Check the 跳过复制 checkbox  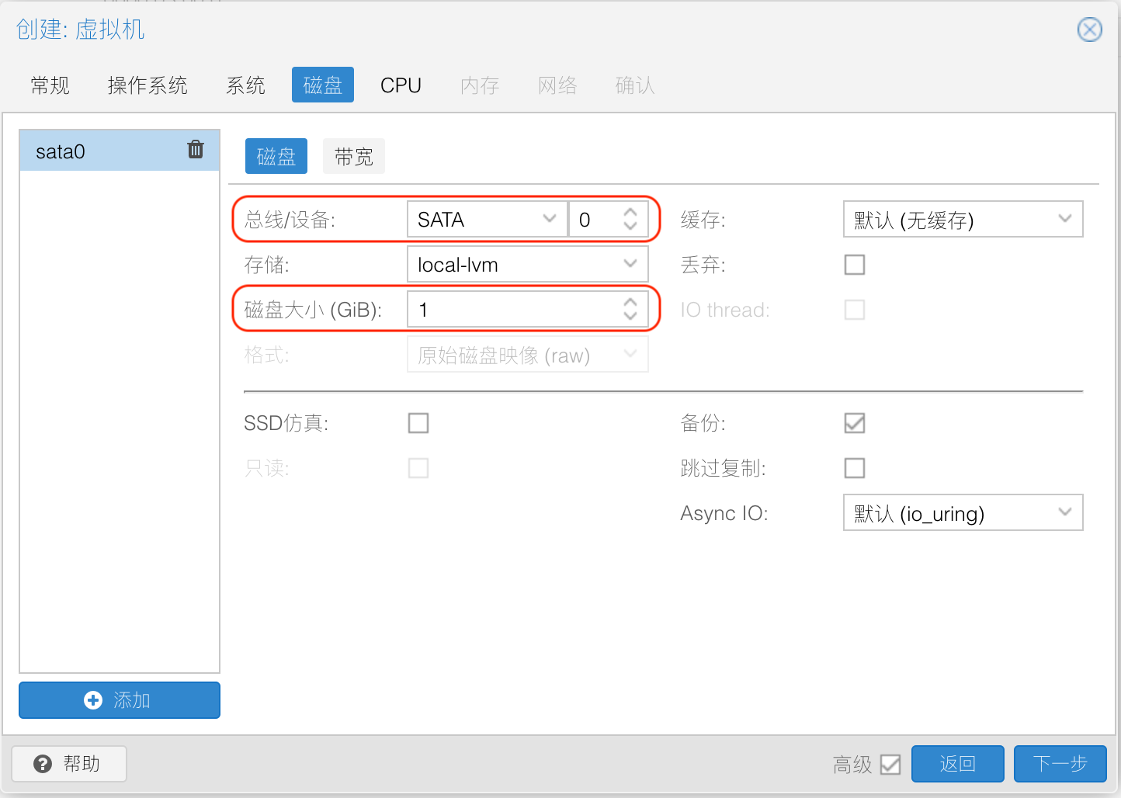855,468
